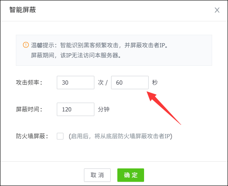Click the 屏蔽期间 second tip line

(76, 55)
